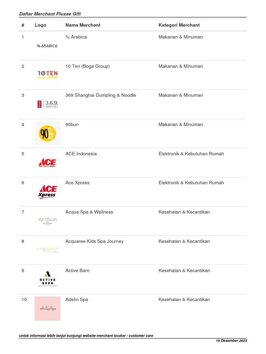This screenshot has width=266, height=354.
Task: Select the 3.6.9 Shanghai logo
Action: coord(47,104)
